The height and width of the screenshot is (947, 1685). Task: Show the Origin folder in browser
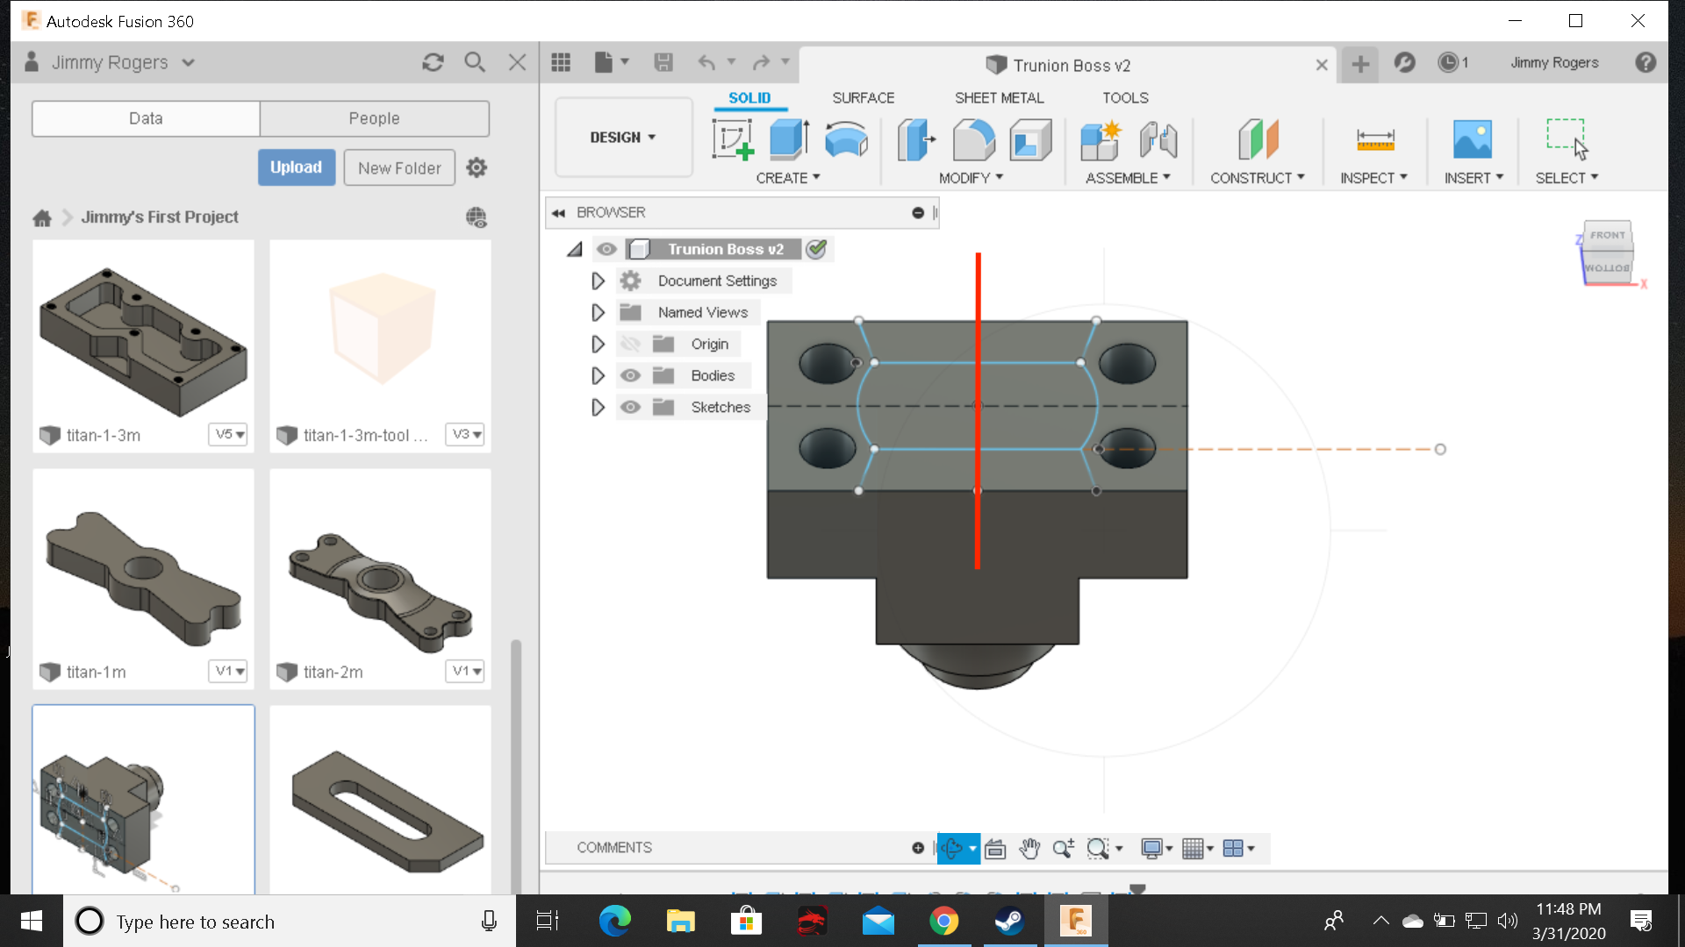pos(631,344)
